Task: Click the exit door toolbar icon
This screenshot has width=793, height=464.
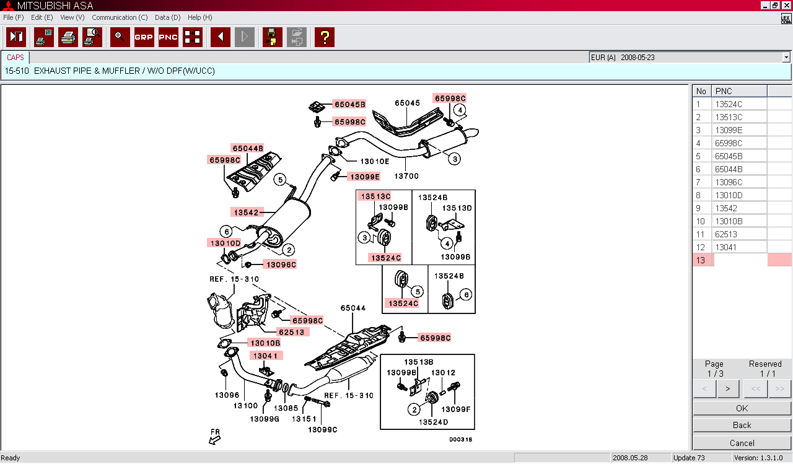Action: [16, 37]
